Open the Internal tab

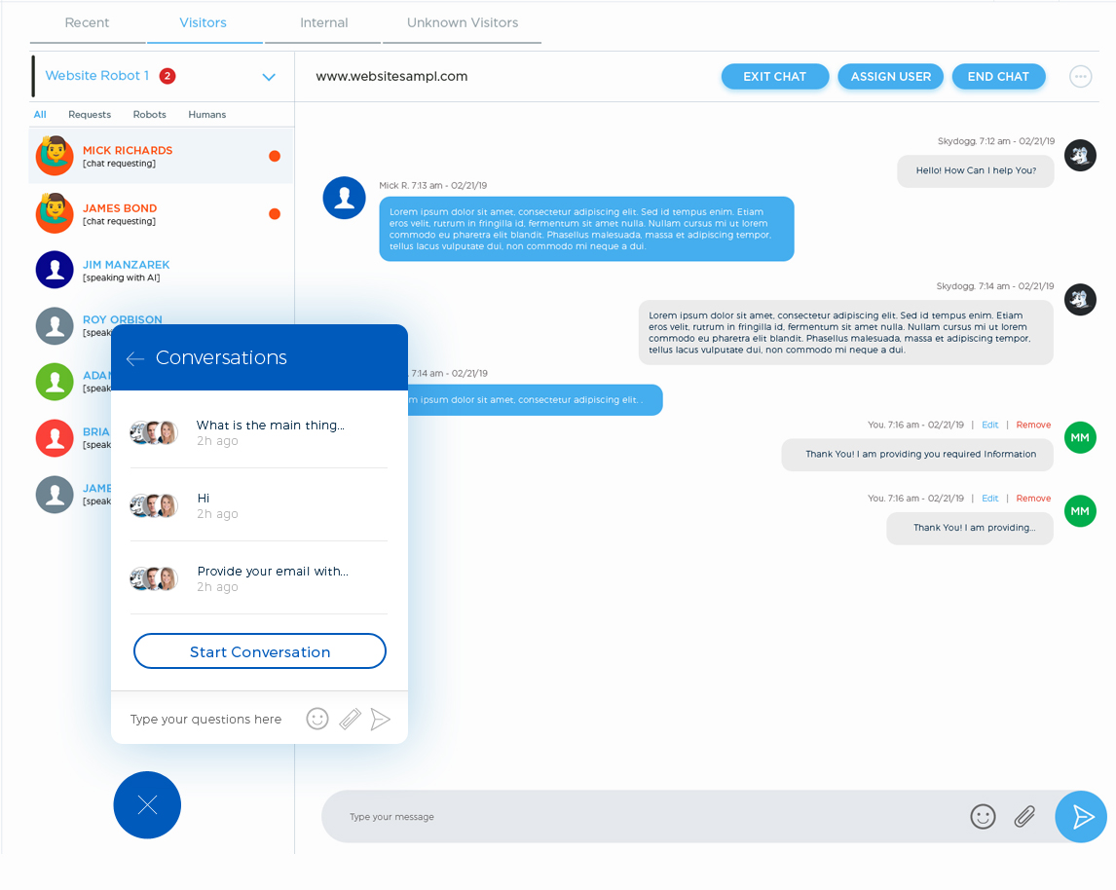[x=324, y=22]
